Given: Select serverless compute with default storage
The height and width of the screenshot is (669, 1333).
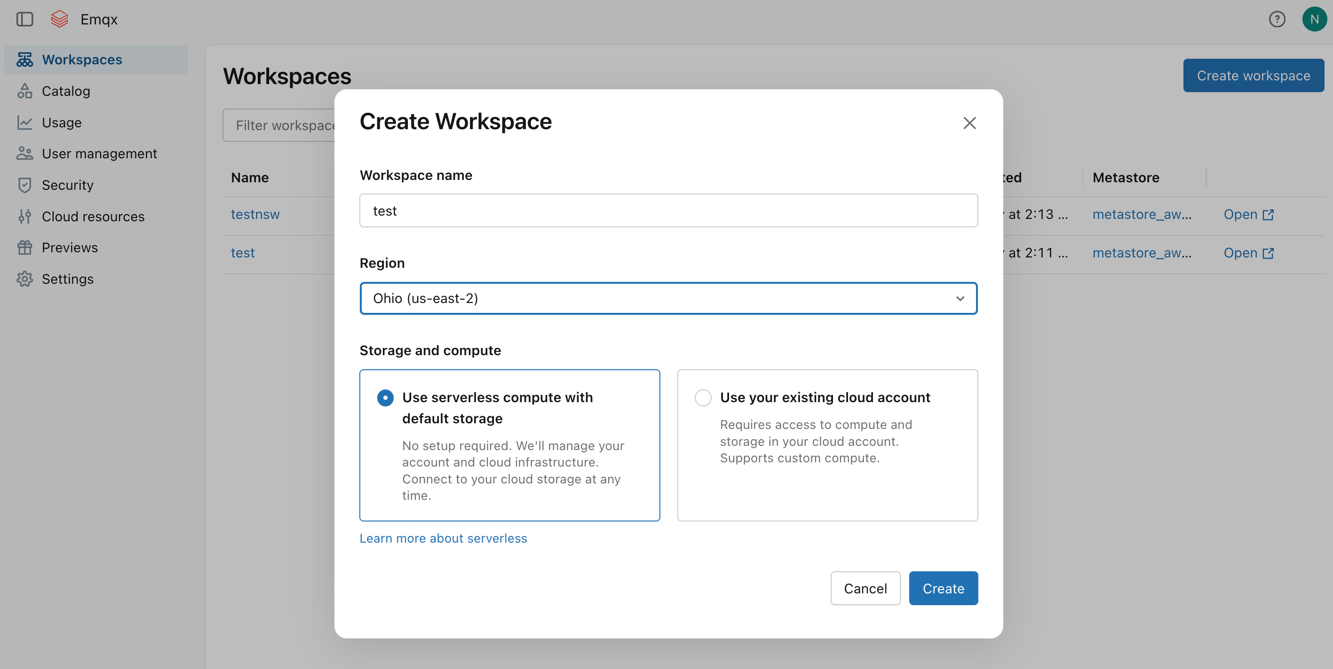Looking at the screenshot, I should [x=385, y=397].
